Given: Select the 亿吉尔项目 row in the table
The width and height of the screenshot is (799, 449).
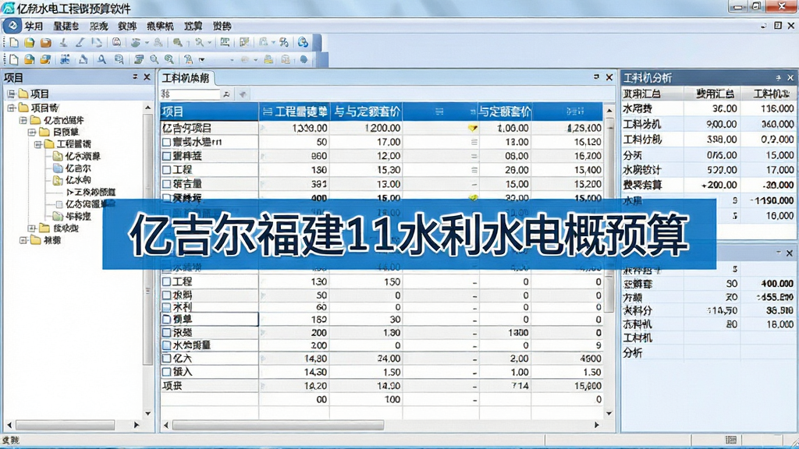Looking at the screenshot, I should pyautogui.click(x=381, y=129).
